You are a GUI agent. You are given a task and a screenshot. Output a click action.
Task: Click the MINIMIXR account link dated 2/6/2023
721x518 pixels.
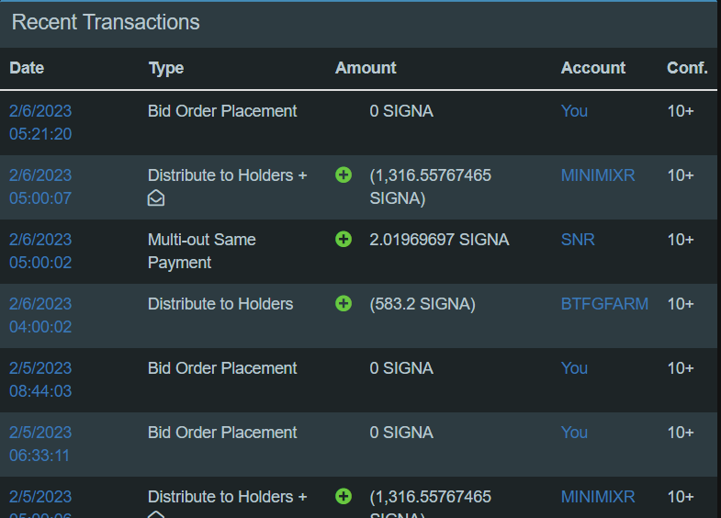coord(598,175)
